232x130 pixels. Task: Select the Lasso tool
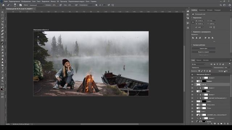click(3, 18)
